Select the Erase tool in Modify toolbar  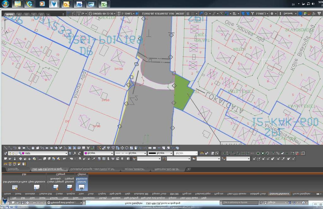click(x=99, y=148)
